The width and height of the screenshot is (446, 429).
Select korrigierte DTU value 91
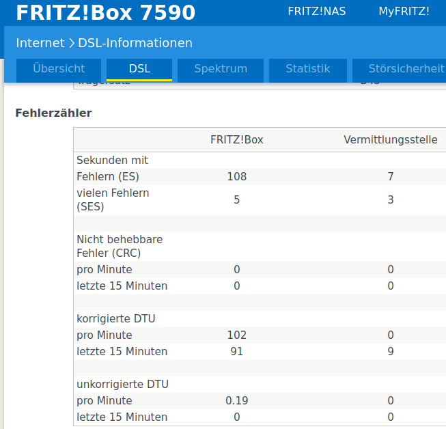coord(236,351)
